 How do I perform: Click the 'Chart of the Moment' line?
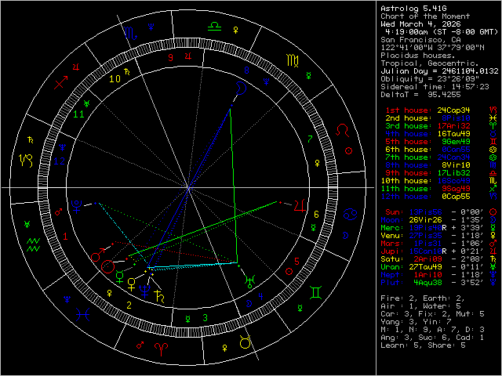[x=425, y=16]
